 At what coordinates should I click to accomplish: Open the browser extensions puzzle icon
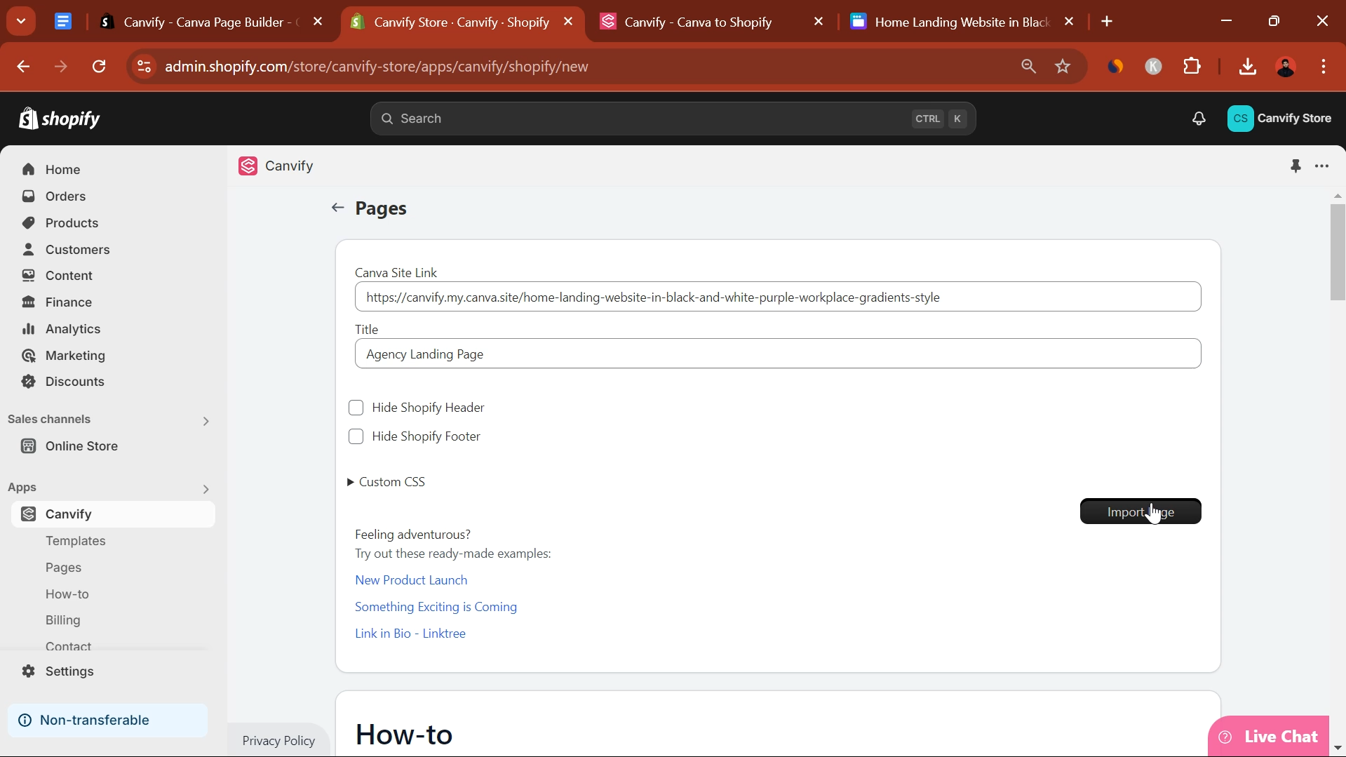tap(1192, 67)
